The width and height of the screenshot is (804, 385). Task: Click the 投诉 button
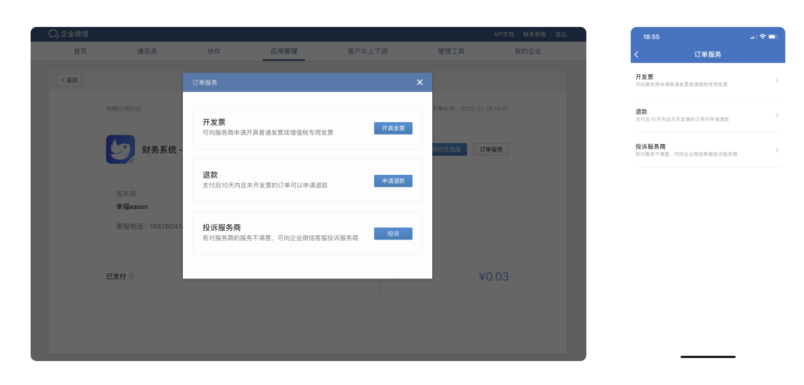[x=393, y=234]
